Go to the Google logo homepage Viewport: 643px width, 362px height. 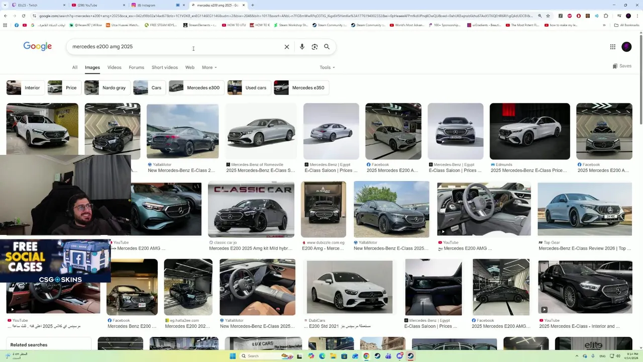coord(37,46)
